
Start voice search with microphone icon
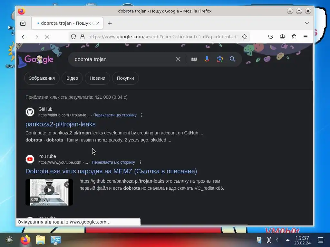[207, 59]
